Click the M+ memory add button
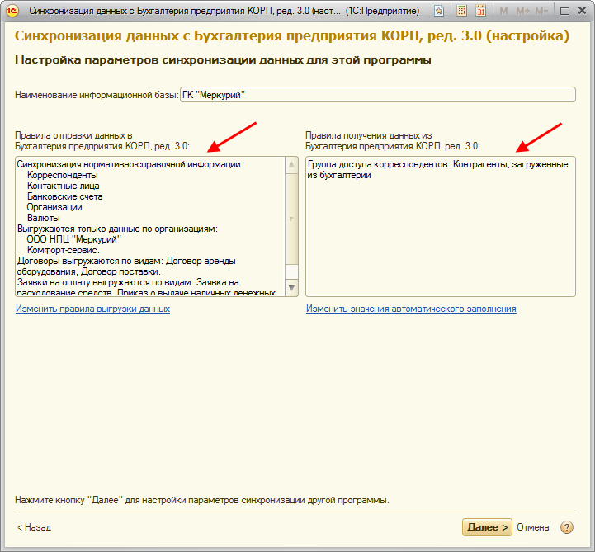This screenshot has width=595, height=552. pyautogui.click(x=523, y=11)
